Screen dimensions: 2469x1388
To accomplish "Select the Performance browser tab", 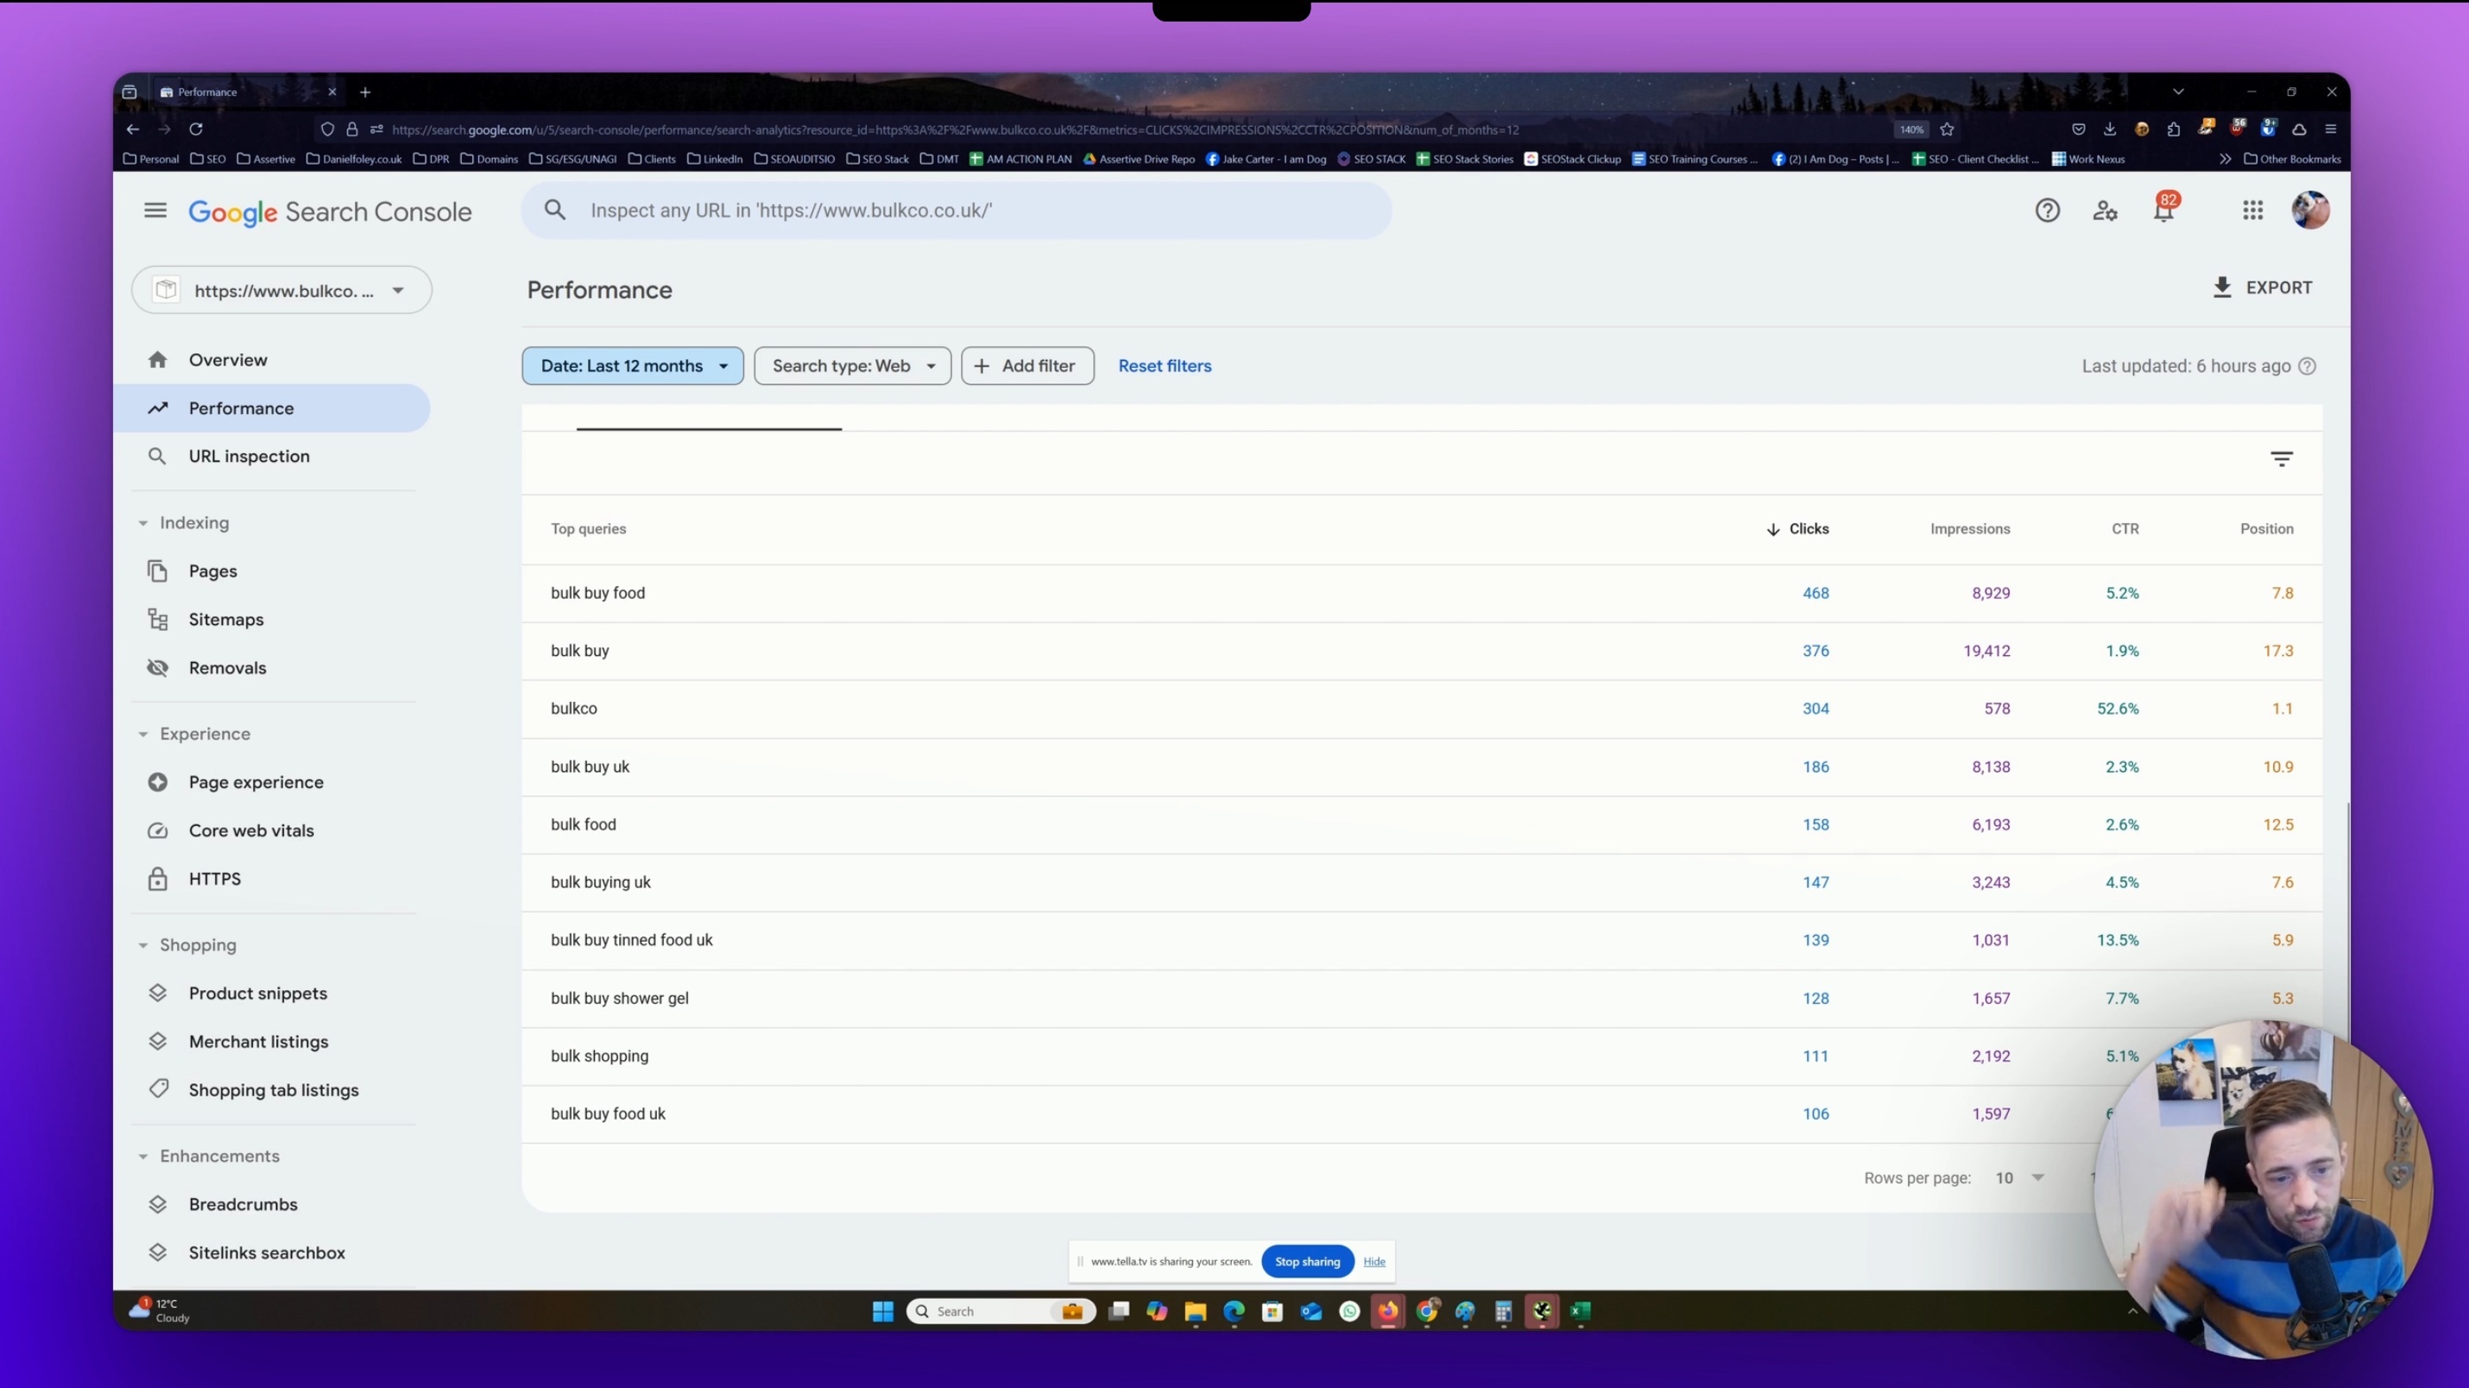I will pyautogui.click(x=207, y=91).
